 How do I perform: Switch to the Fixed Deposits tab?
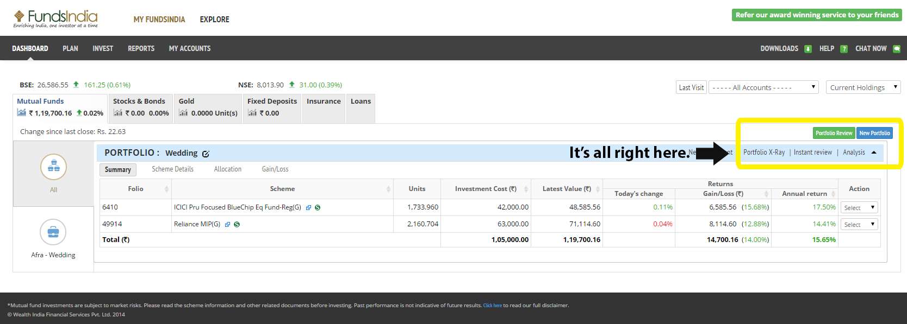click(272, 109)
